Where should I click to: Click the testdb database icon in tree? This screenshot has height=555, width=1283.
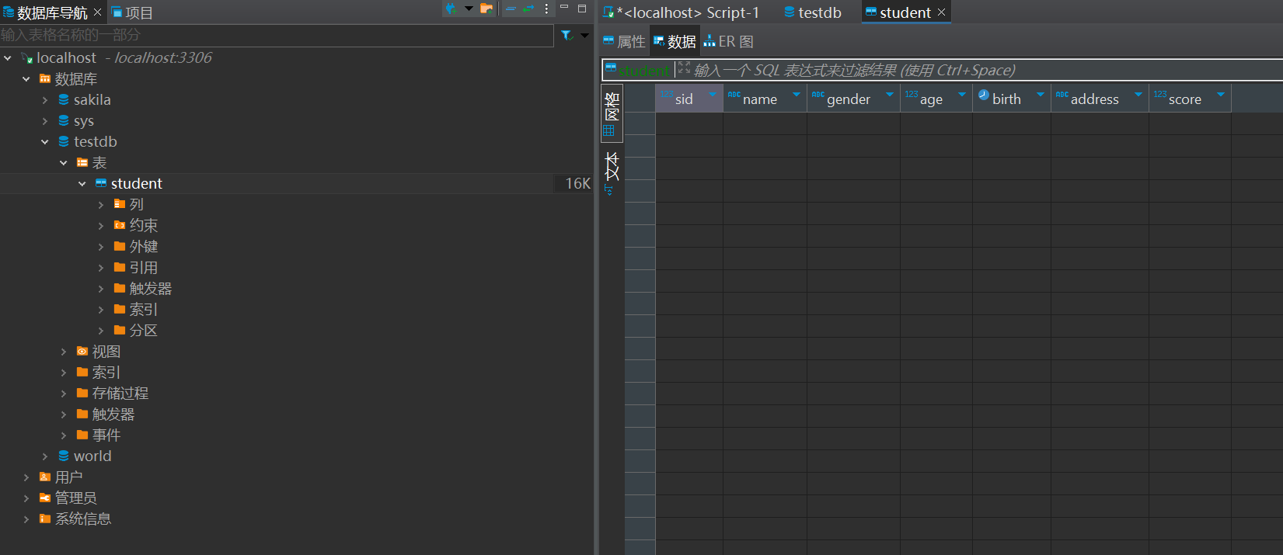64,141
